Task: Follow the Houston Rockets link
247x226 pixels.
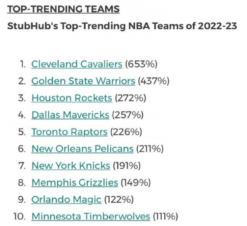Action: [x=72, y=98]
